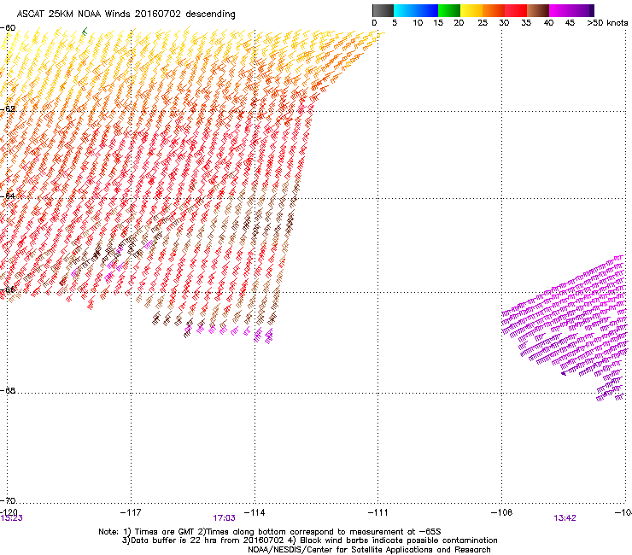Click the yellow 20-25 knots color swatch
Viewport: 632px width, 555px height.
click(x=471, y=10)
